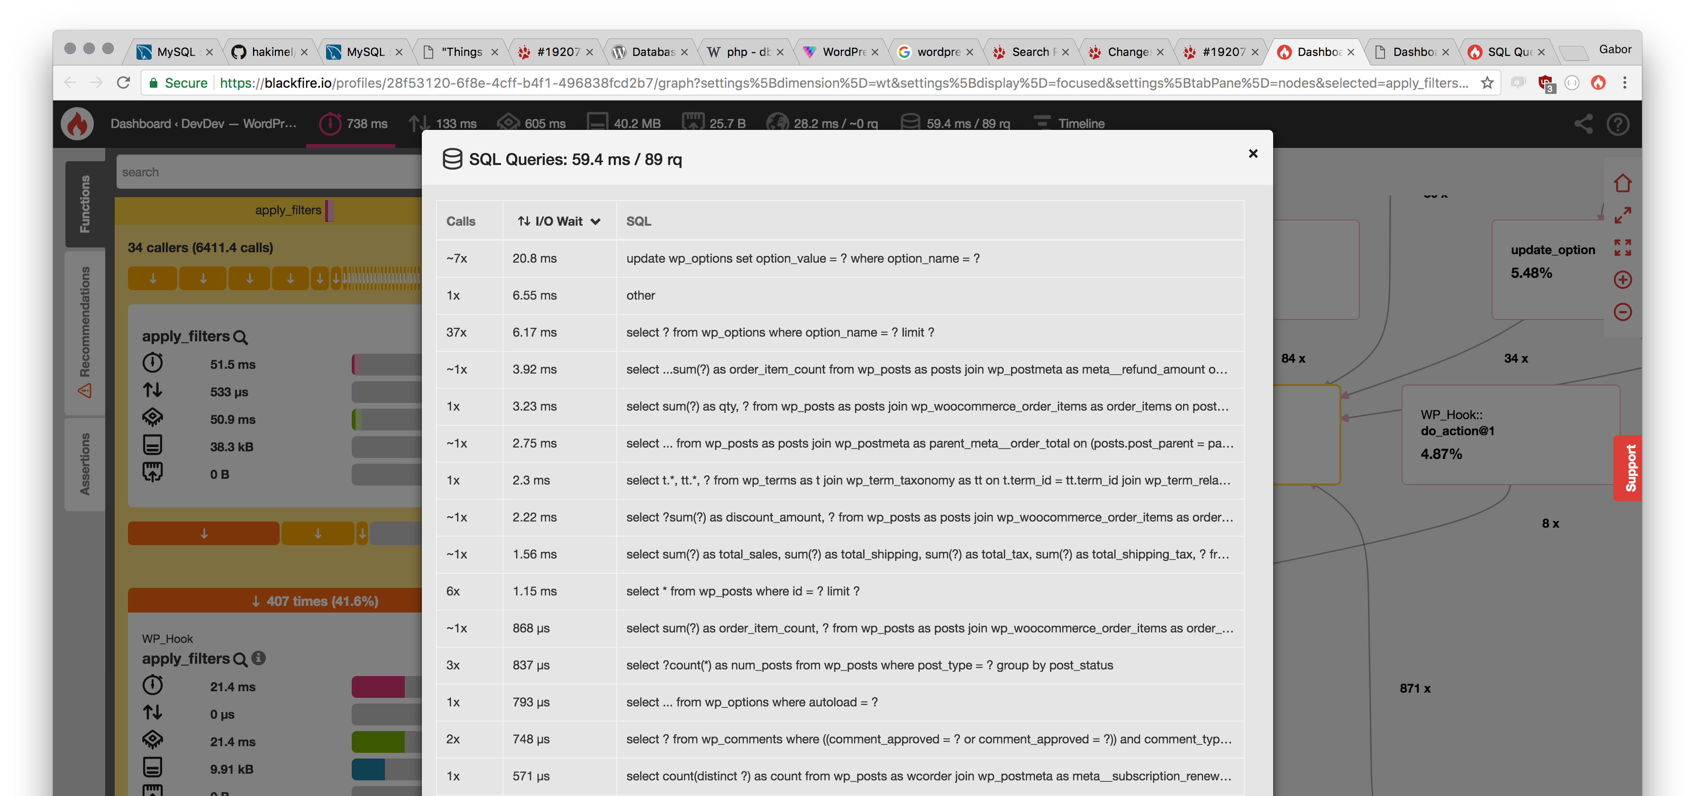Click the 'where autoload = ?' query row
This screenshot has height=796, width=1695.
pyautogui.click(x=840, y=702)
